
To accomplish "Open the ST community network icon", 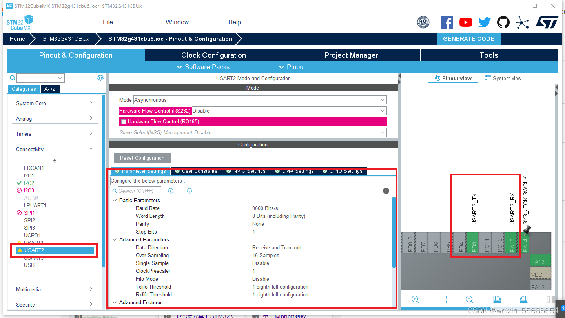I will 522,22.
